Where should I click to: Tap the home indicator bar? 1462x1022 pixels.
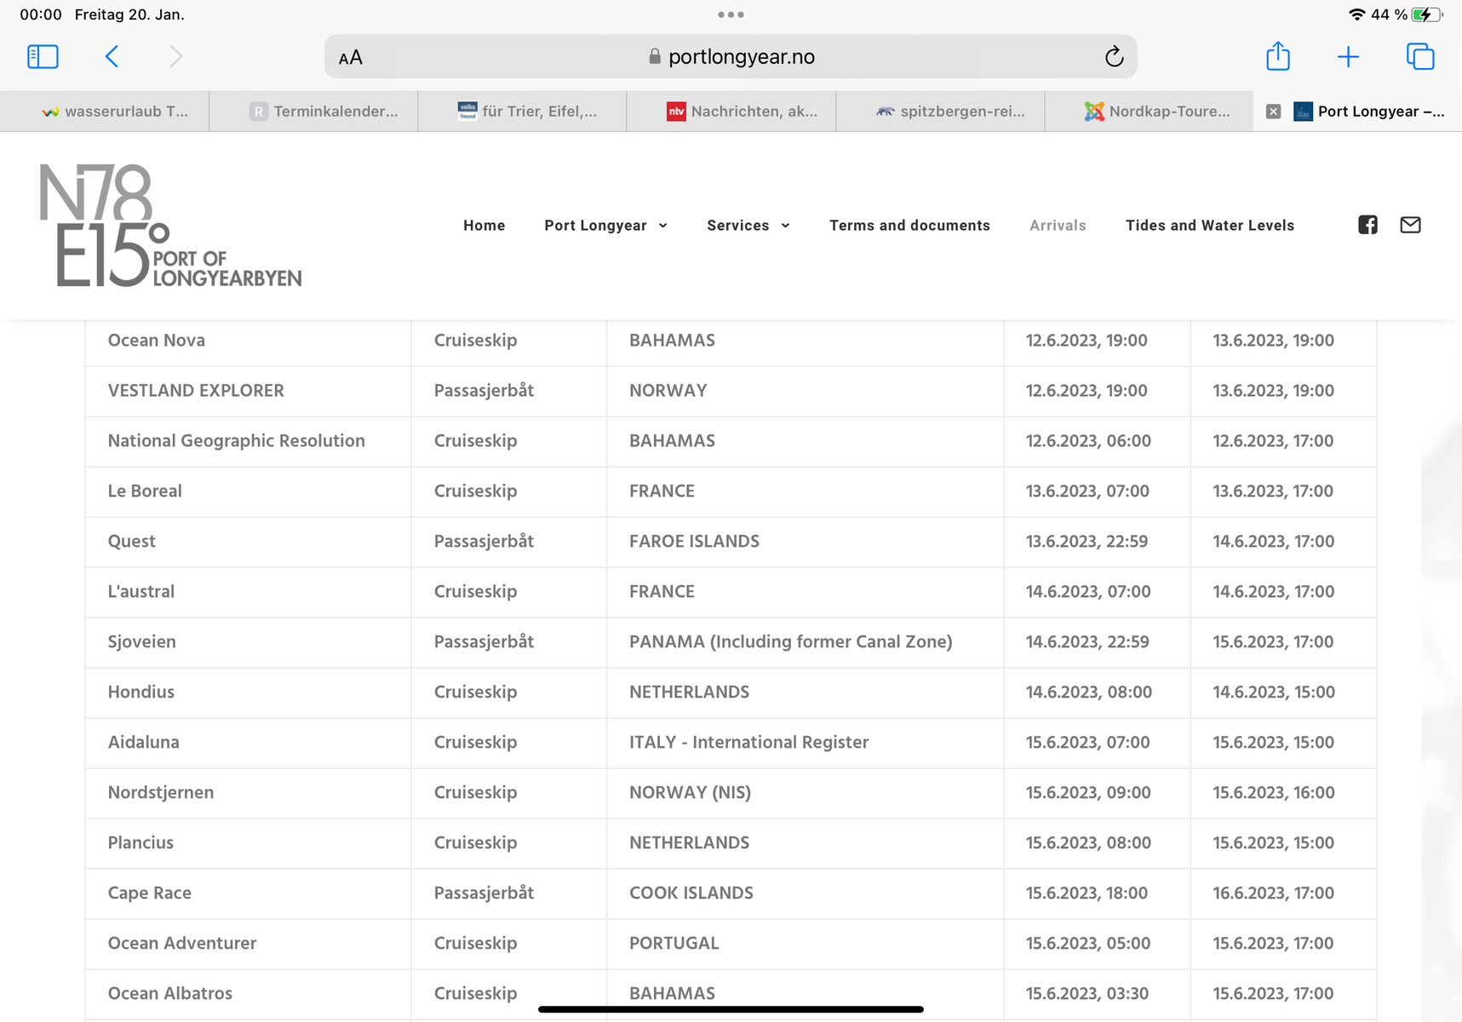tap(731, 1009)
